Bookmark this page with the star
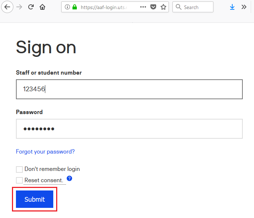 pyautogui.click(x=163, y=7)
